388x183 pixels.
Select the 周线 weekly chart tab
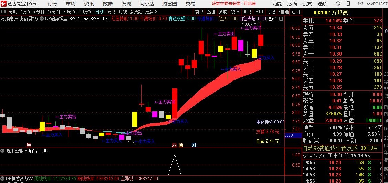(x=111, y=12)
